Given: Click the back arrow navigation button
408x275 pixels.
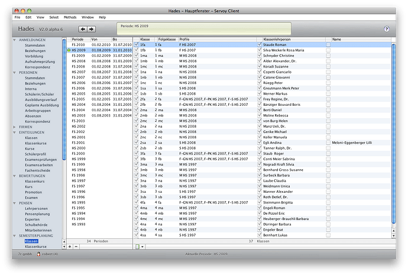Looking at the screenshot, I should coord(83,29).
